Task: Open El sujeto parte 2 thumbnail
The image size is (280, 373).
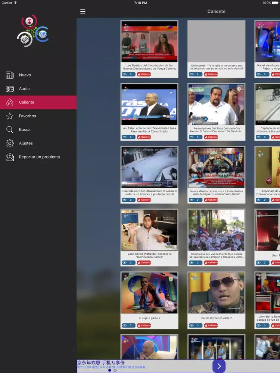Action: click(x=150, y=293)
